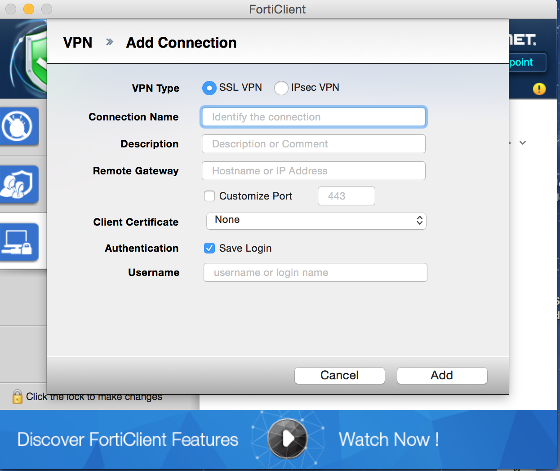This screenshot has height=471, width=560.
Task: Click the double-arrow breadcrumb icon after VPN
Action: tap(109, 42)
